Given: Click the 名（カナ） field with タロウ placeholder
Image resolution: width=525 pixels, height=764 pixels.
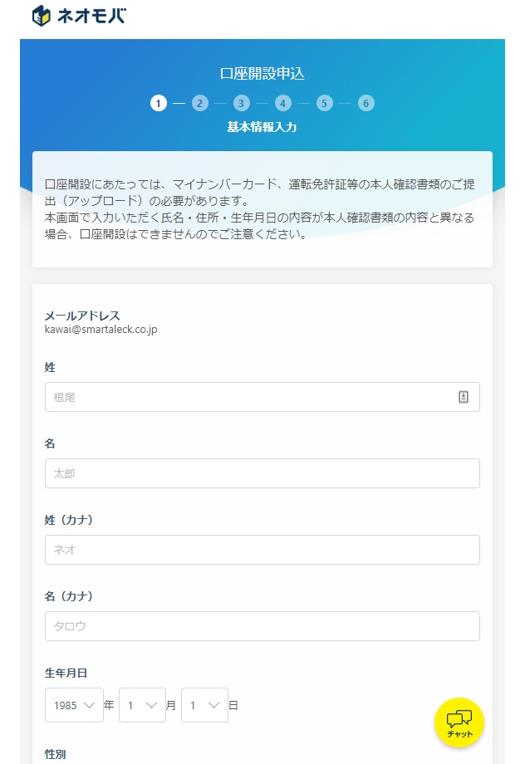Looking at the screenshot, I should (262, 626).
